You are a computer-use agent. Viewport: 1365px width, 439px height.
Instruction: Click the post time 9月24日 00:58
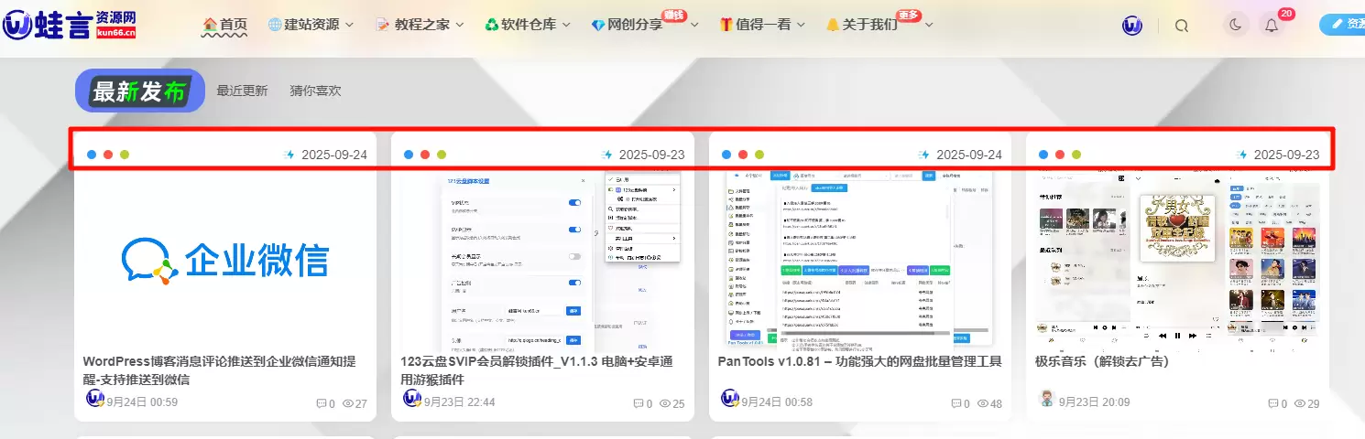(777, 402)
